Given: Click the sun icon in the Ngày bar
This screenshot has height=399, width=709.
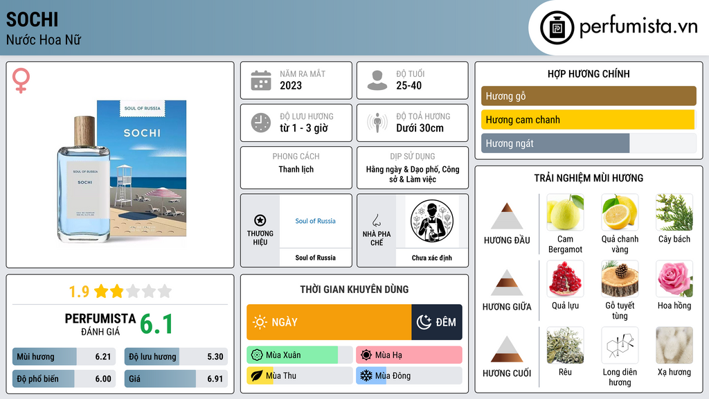Looking at the screenshot, I should 260,322.
